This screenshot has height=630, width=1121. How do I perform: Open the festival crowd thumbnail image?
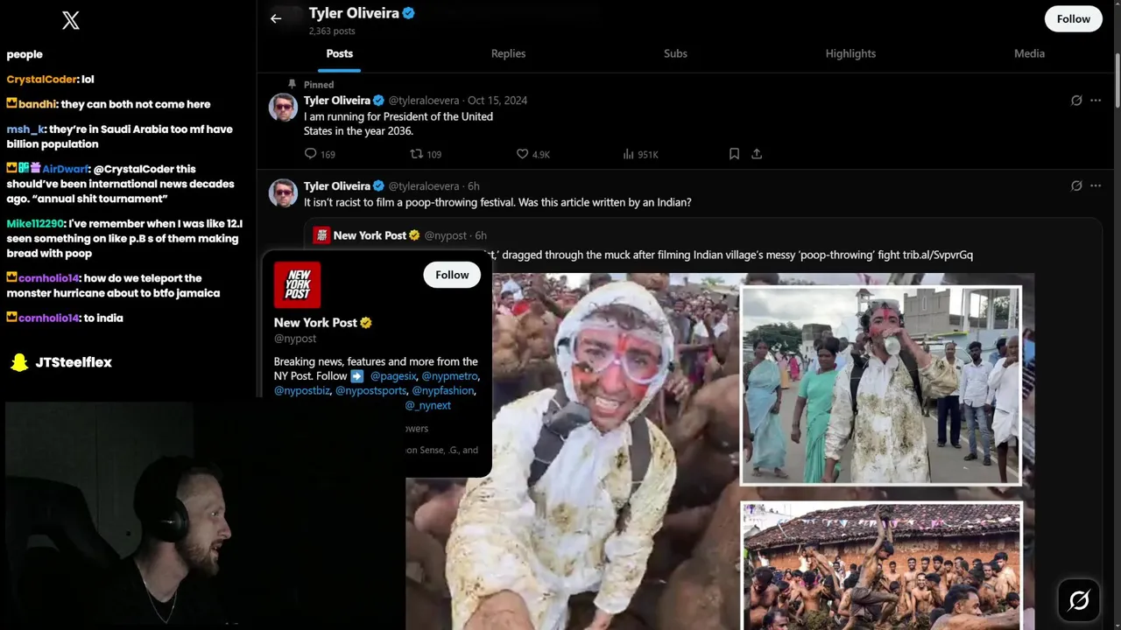pyautogui.click(x=881, y=565)
